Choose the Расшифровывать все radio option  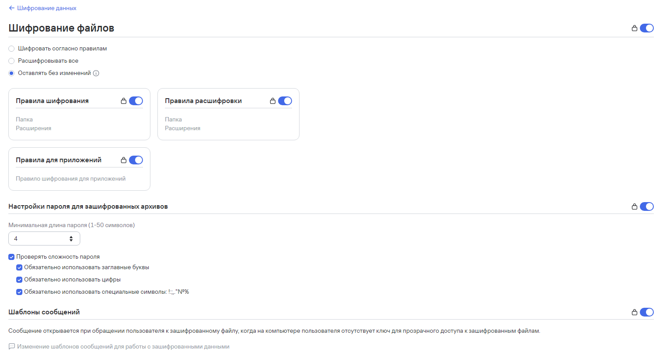(x=11, y=61)
